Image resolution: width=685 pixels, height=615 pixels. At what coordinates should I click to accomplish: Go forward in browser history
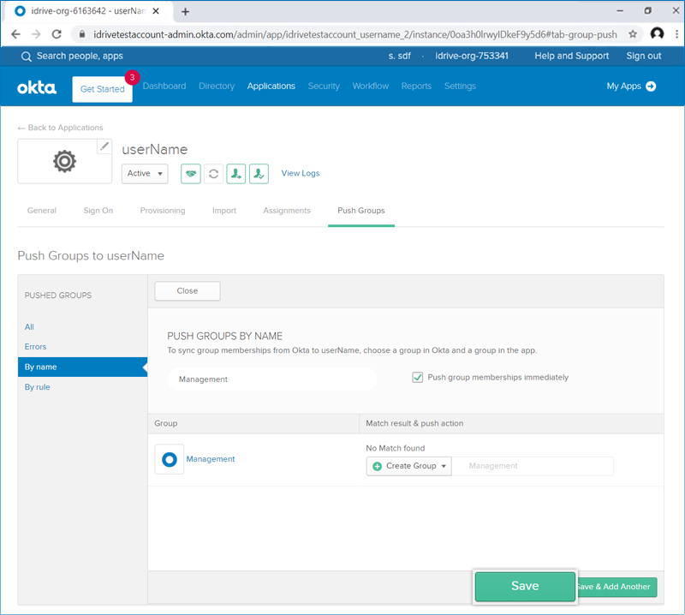[36, 34]
